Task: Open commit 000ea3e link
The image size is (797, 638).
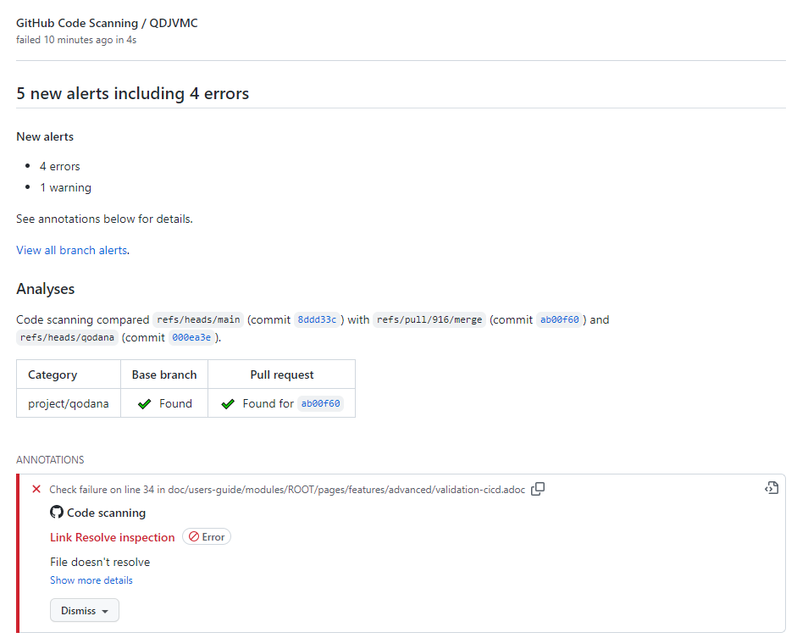Action: (x=191, y=337)
